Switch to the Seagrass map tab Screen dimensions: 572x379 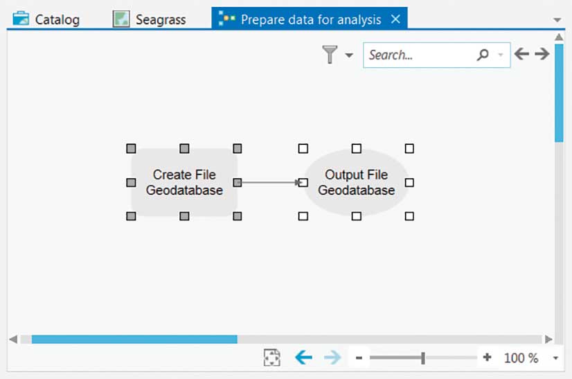pyautogui.click(x=150, y=19)
